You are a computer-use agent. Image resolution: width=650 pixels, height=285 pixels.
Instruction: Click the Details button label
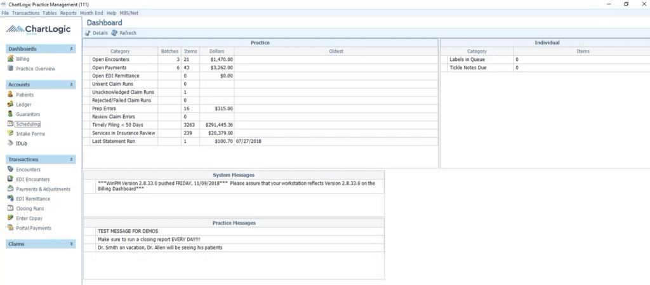point(100,33)
